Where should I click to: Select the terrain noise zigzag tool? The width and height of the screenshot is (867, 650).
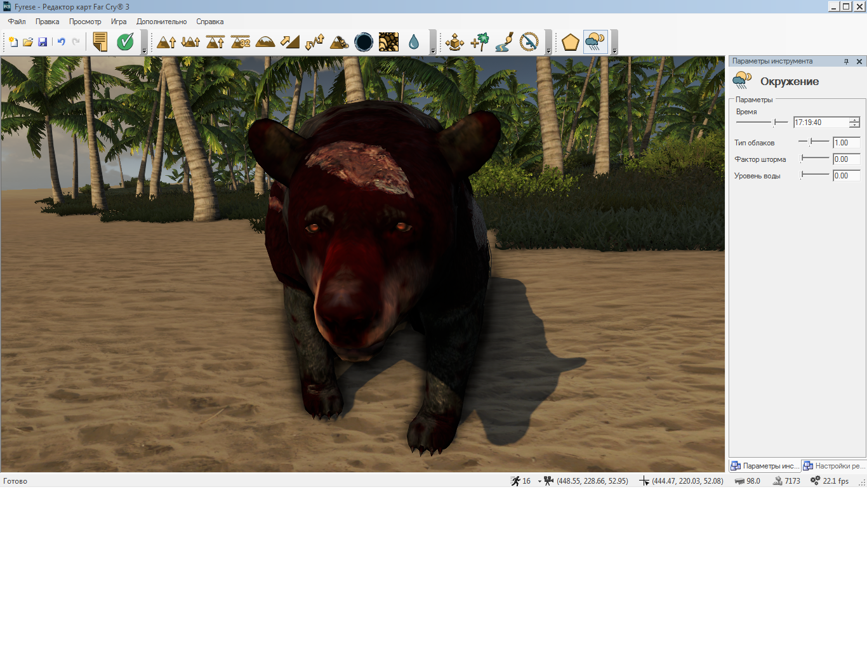tap(315, 42)
